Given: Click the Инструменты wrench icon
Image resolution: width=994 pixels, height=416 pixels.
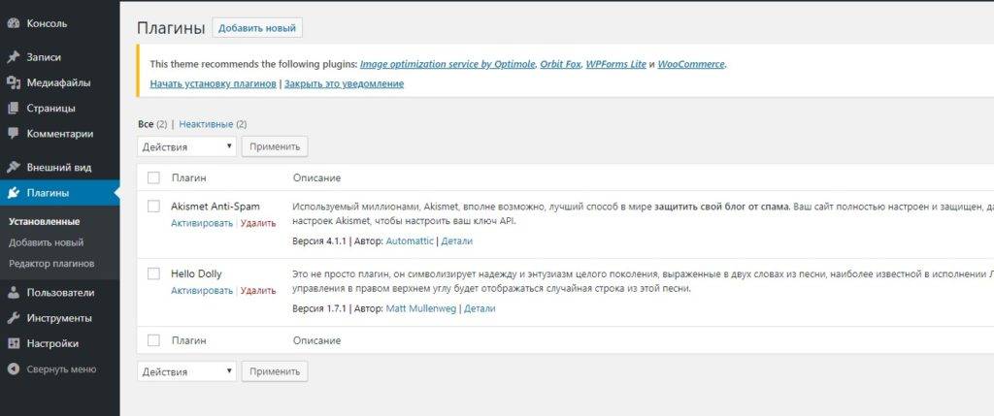Looking at the screenshot, I should point(14,317).
